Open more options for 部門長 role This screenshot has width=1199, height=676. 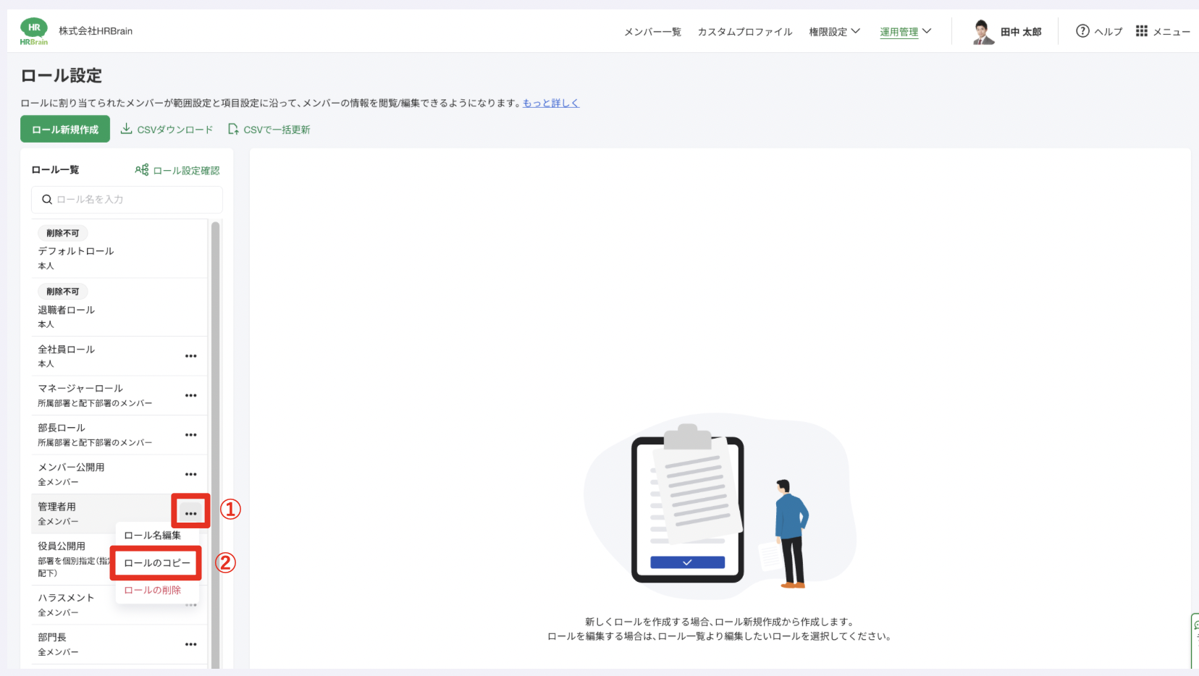(x=191, y=644)
